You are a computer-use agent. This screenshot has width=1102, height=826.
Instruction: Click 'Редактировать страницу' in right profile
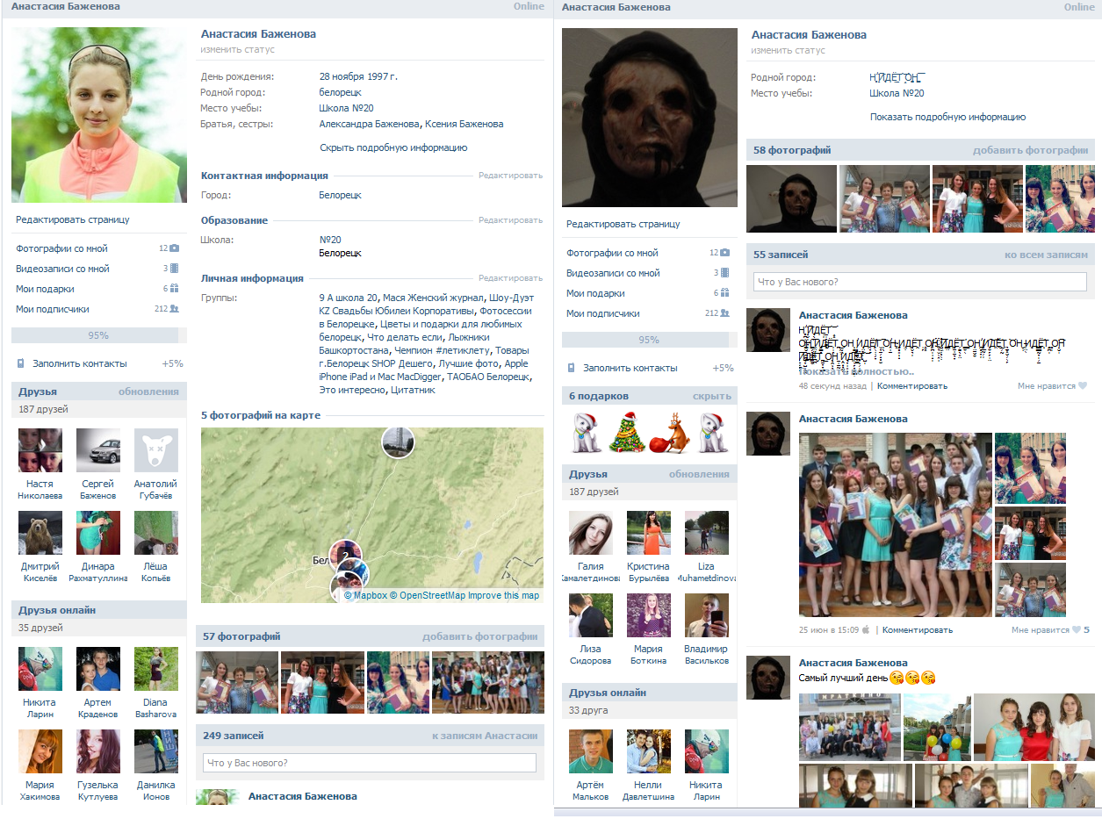(x=623, y=224)
